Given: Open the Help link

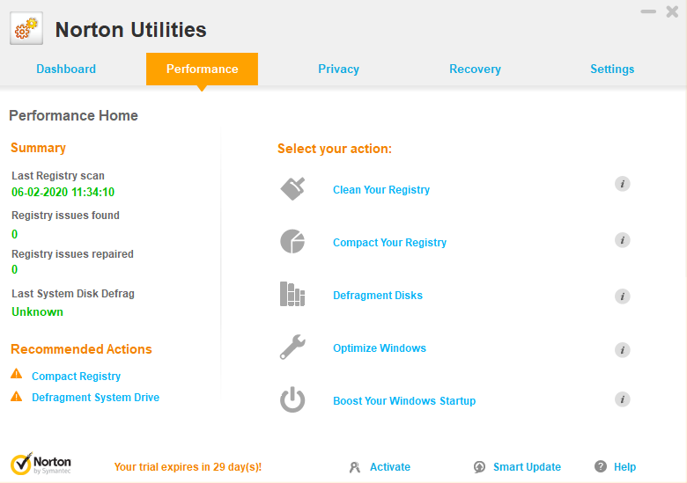Looking at the screenshot, I should point(624,467).
